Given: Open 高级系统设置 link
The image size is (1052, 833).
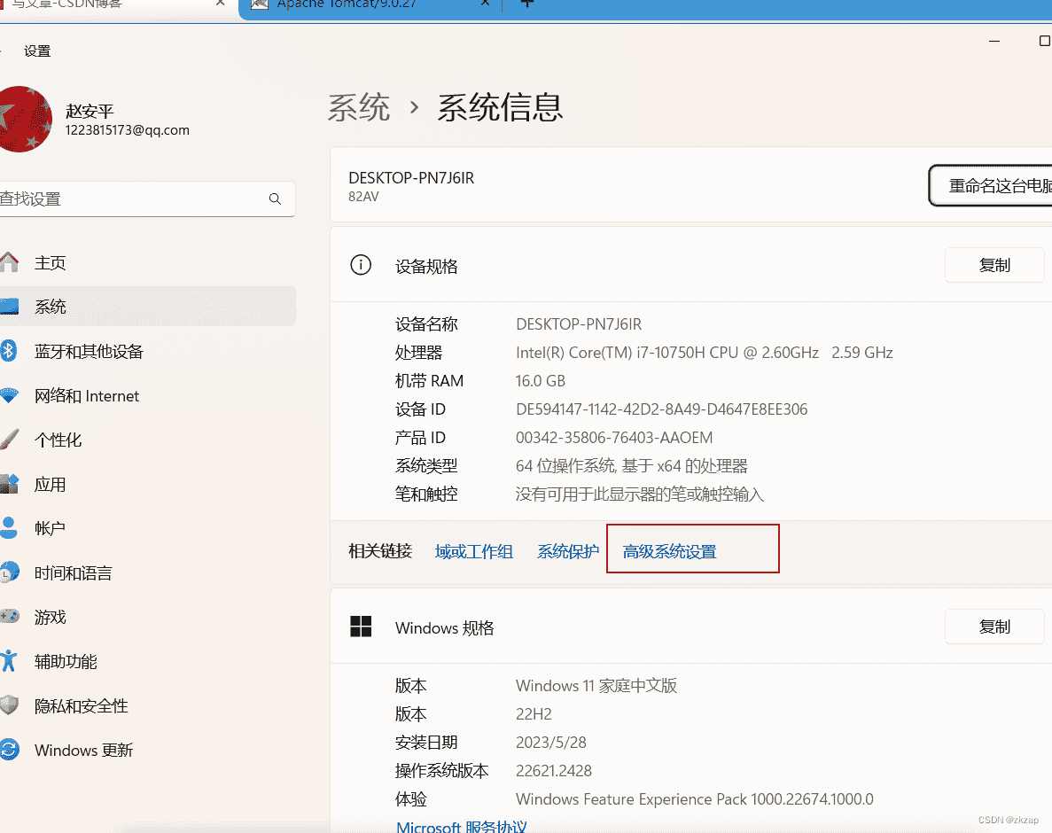Looking at the screenshot, I should (x=670, y=551).
